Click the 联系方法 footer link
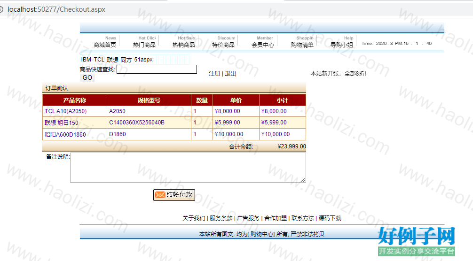 coord(303,218)
